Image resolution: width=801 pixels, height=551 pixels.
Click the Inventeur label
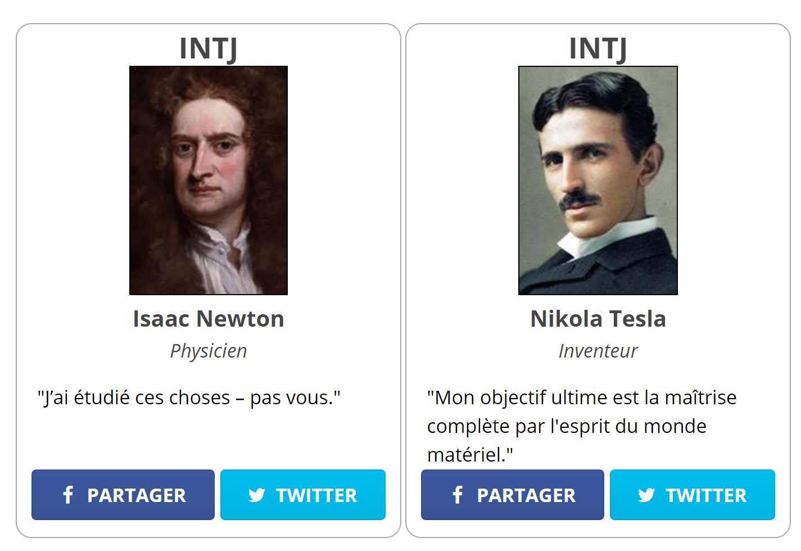coord(598,351)
